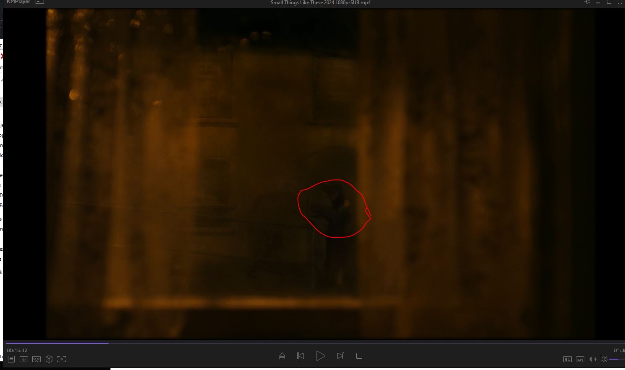Viewport: 625px width, 370px height.
Task: Toggle the subtitles icon
Action: 580,359
